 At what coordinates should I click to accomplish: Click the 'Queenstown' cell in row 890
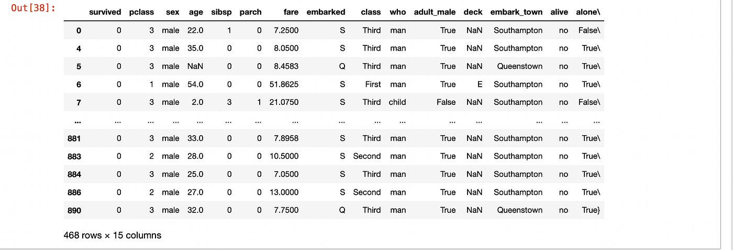pos(519,210)
